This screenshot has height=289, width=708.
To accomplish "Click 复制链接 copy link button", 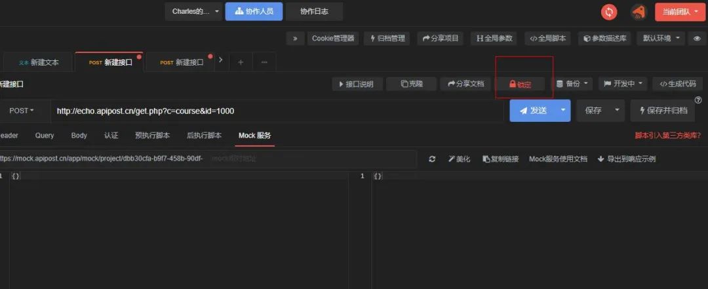I will pos(501,159).
